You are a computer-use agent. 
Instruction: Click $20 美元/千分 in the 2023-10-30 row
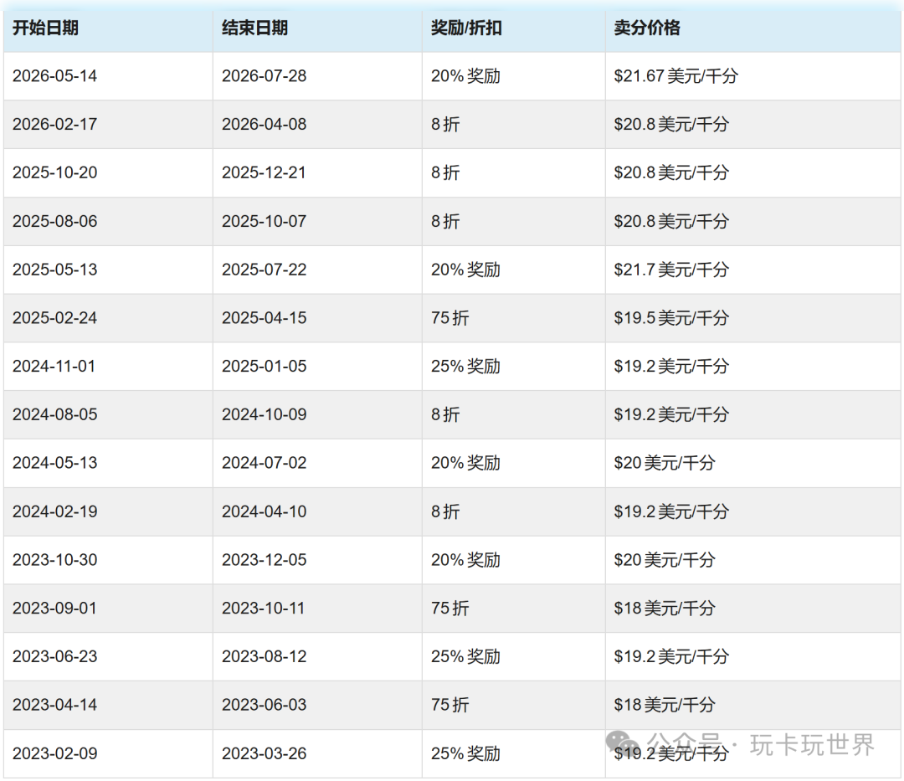(x=664, y=560)
